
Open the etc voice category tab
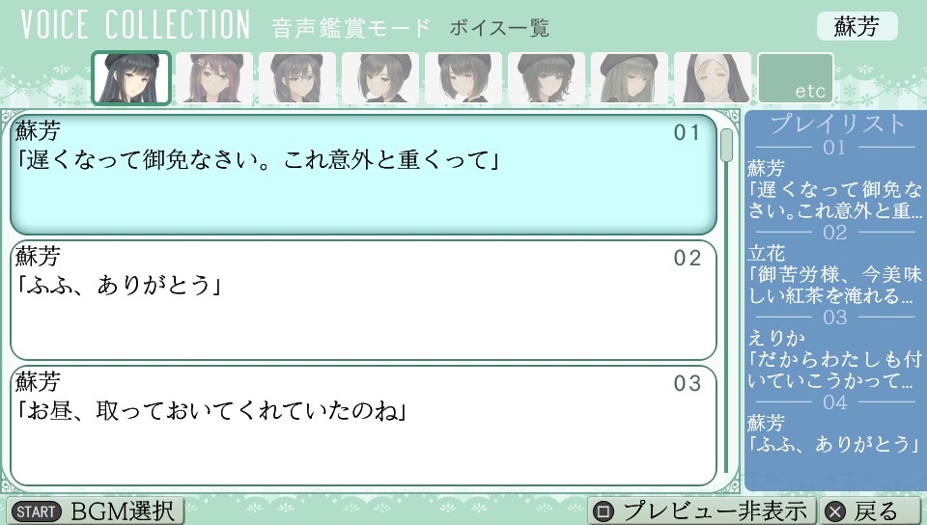click(796, 78)
